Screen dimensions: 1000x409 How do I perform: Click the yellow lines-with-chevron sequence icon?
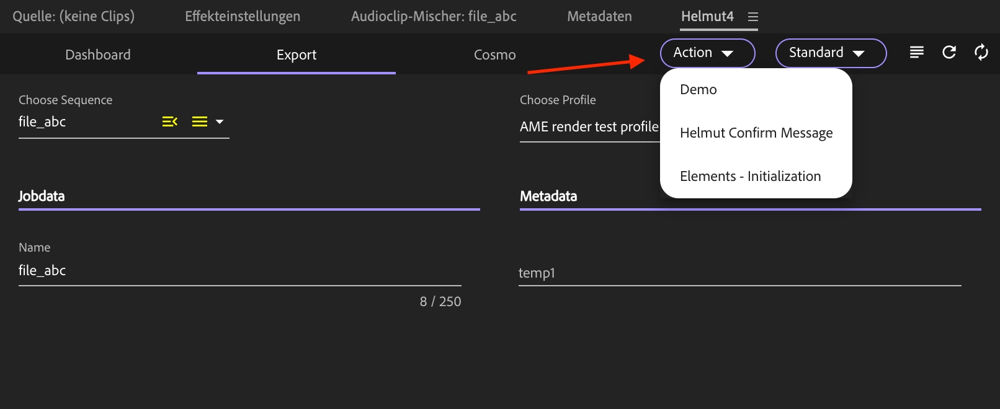(170, 122)
